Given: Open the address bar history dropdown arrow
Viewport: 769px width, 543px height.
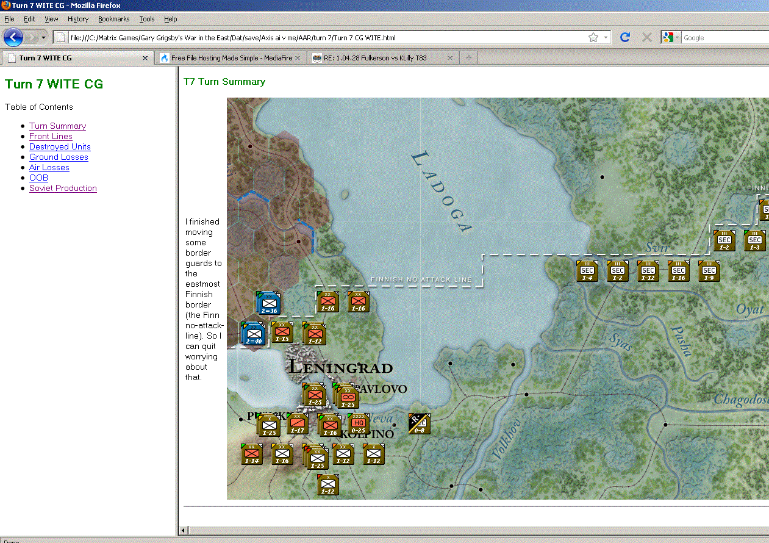Looking at the screenshot, I should coord(606,37).
